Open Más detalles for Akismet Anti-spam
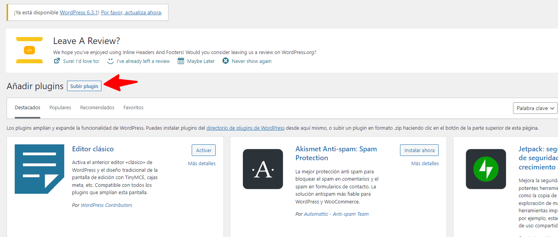Viewport: 558px width, 237px height. (425, 164)
